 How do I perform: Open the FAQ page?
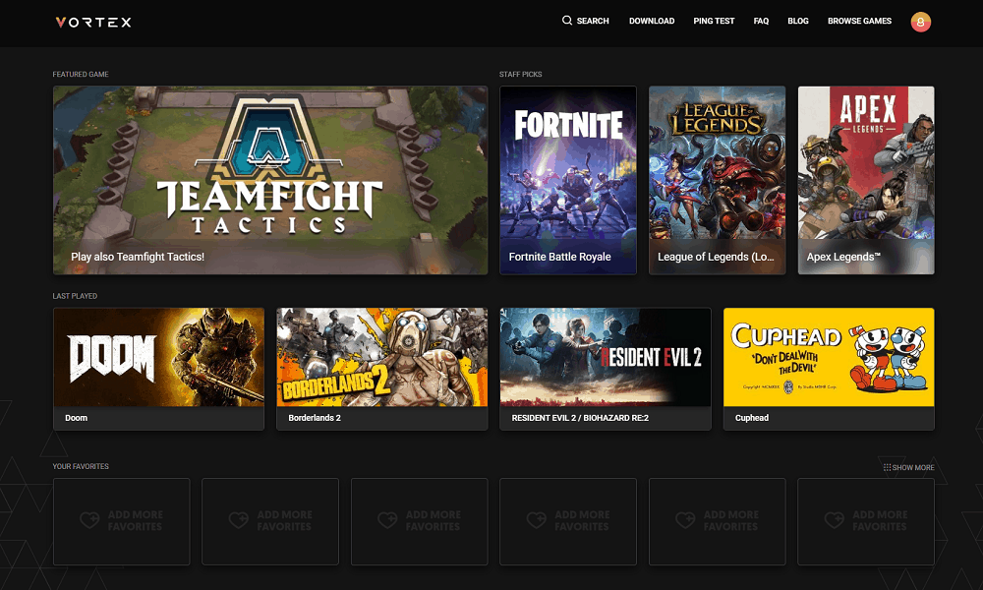tap(761, 21)
